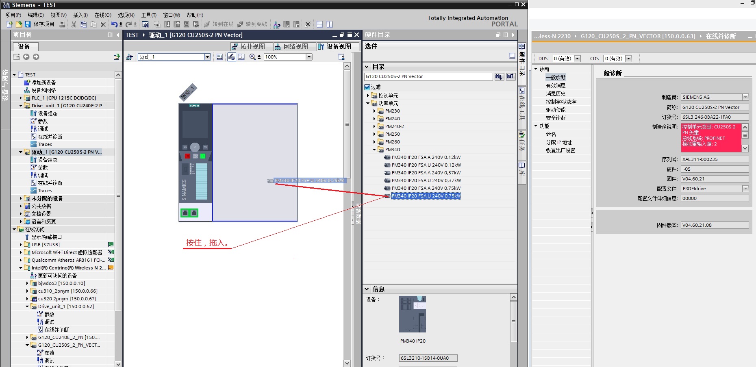The height and width of the screenshot is (367, 756).
Task: Expand the 控制单元 catalog folder
Action: pyautogui.click(x=368, y=96)
